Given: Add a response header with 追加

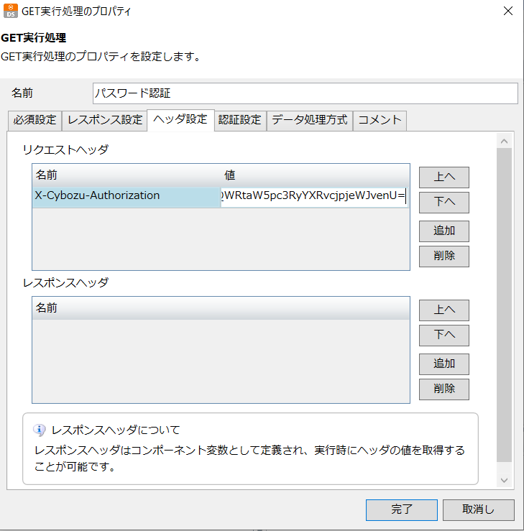Looking at the screenshot, I should (444, 364).
